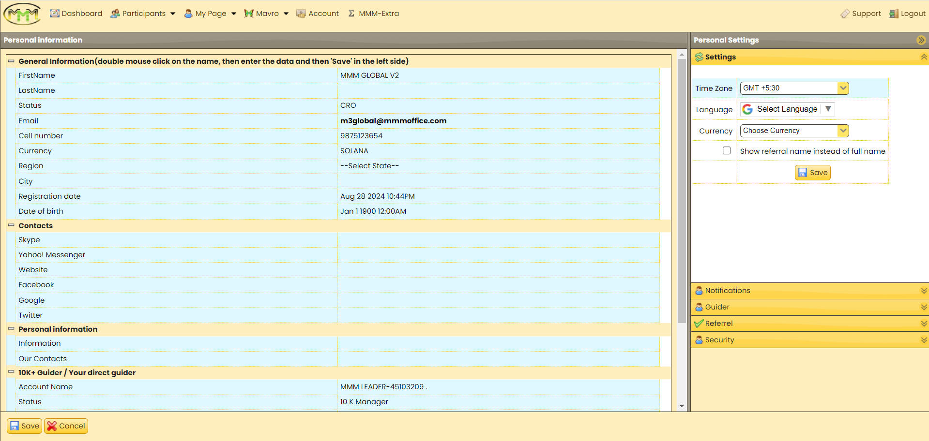Click the MMM-Extra sigma icon
The image size is (929, 441).
pyautogui.click(x=351, y=14)
